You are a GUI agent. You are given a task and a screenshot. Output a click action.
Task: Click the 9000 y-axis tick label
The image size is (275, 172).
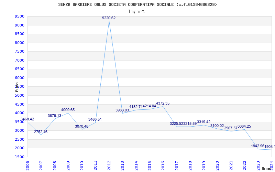point(20,25)
